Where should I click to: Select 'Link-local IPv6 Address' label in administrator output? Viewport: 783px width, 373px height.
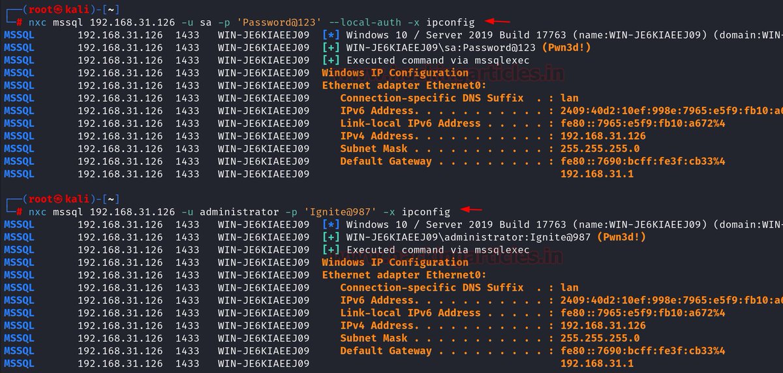click(410, 312)
